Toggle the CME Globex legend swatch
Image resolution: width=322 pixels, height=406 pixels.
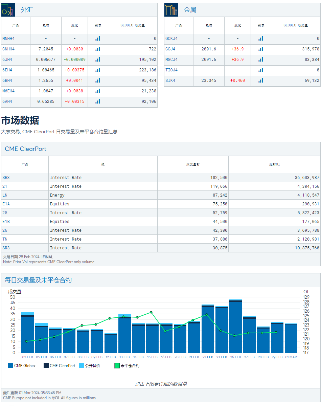tap(10, 366)
